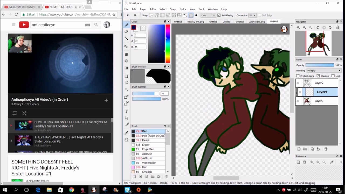Viewport: 345px width, 194px height.
Task: Float the Brush Preview panel
Action: click(x=165, y=67)
